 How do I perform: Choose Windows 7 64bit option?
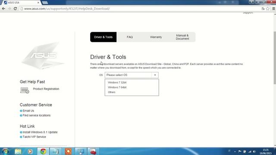tap(117, 87)
